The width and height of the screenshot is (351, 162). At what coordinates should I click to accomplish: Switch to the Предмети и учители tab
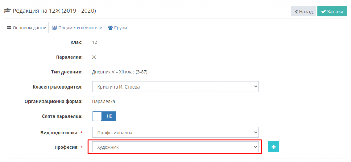tap(77, 28)
